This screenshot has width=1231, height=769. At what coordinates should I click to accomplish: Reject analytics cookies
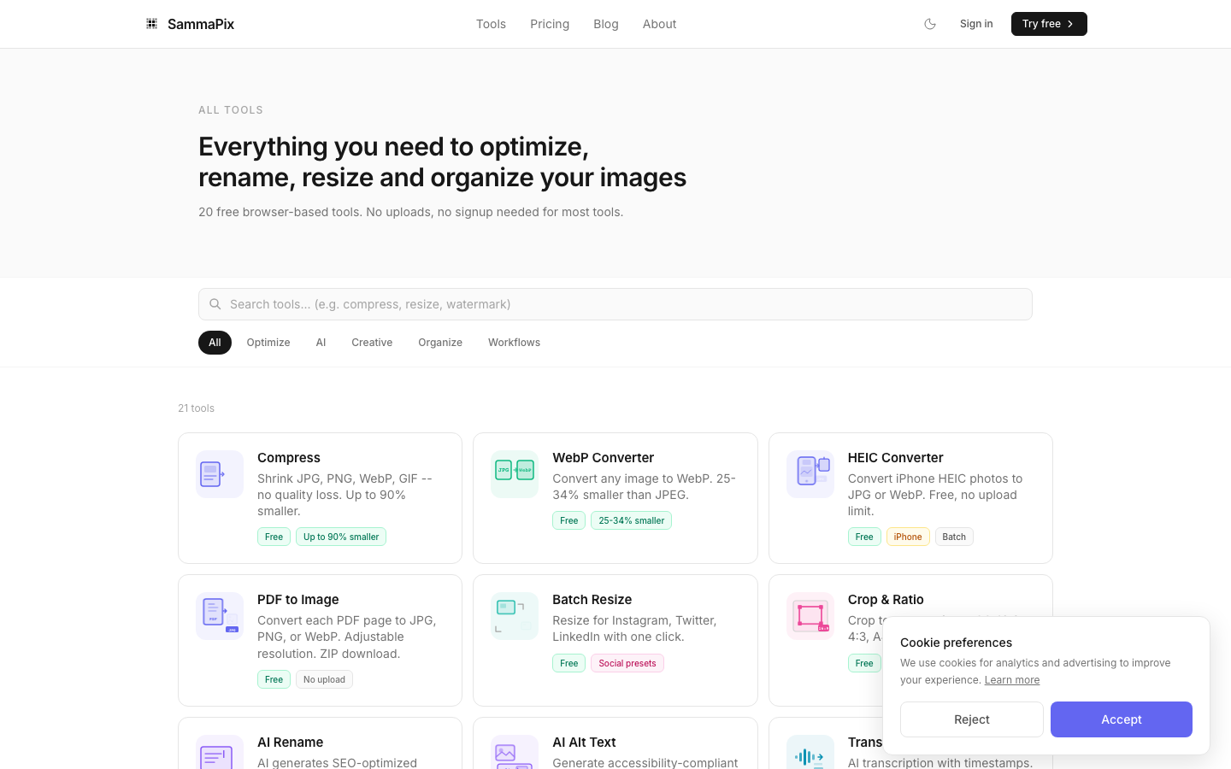972,719
